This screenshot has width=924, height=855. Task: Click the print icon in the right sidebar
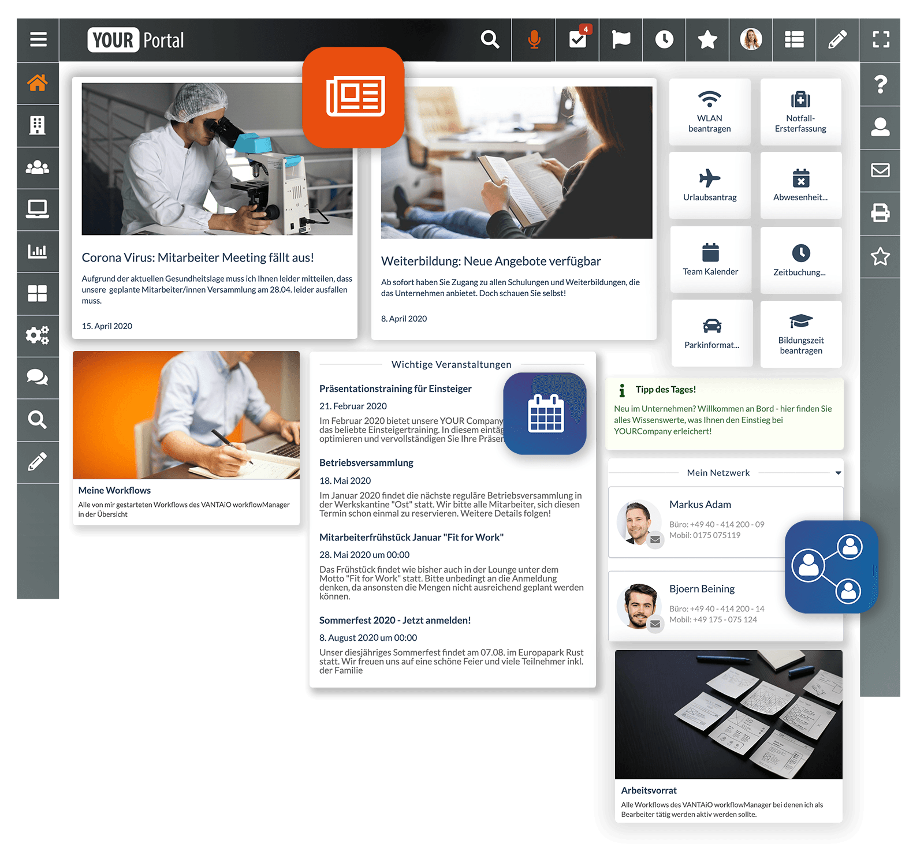pos(880,213)
